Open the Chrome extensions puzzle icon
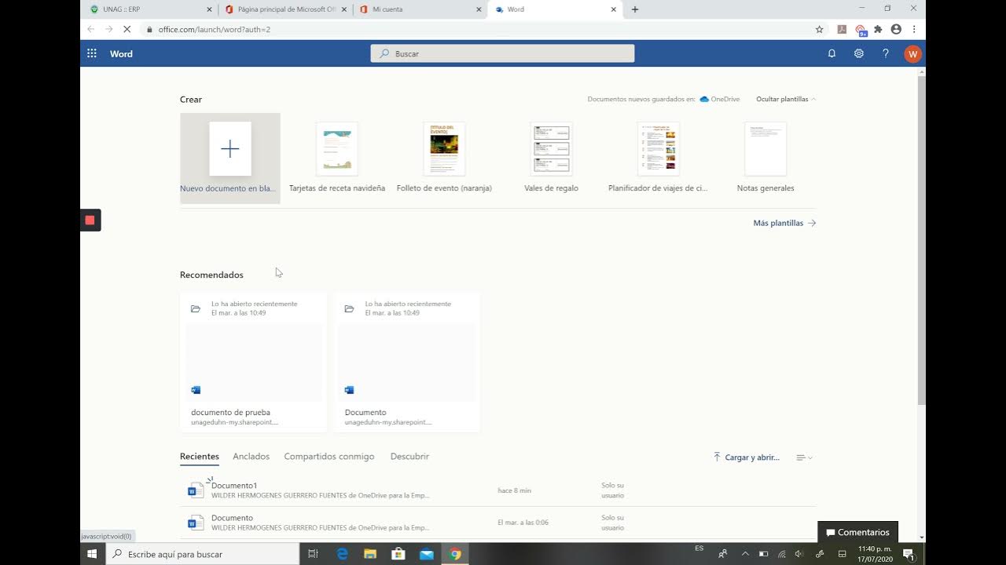Viewport: 1006px width, 565px height. [878, 29]
